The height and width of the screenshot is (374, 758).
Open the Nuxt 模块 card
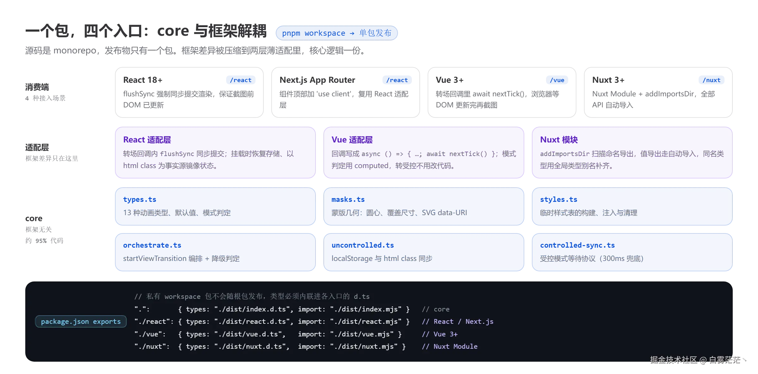[x=632, y=153]
